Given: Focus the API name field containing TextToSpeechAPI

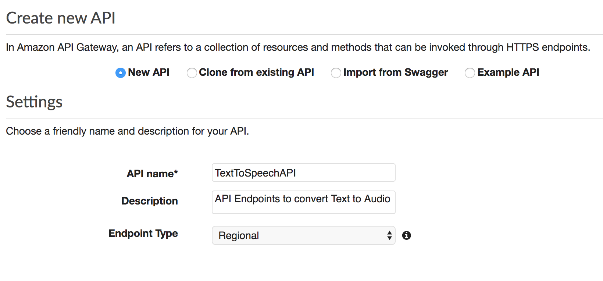Looking at the screenshot, I should [303, 172].
